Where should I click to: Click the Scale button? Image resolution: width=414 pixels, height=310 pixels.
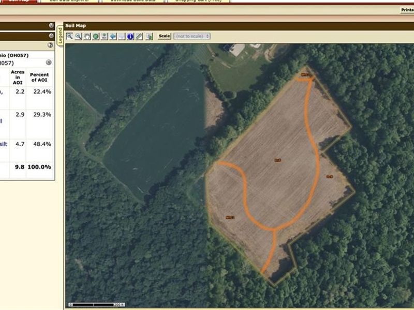(x=165, y=36)
